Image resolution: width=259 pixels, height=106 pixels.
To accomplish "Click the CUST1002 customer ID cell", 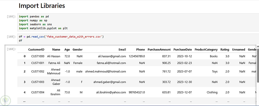I will tap(38, 71).
